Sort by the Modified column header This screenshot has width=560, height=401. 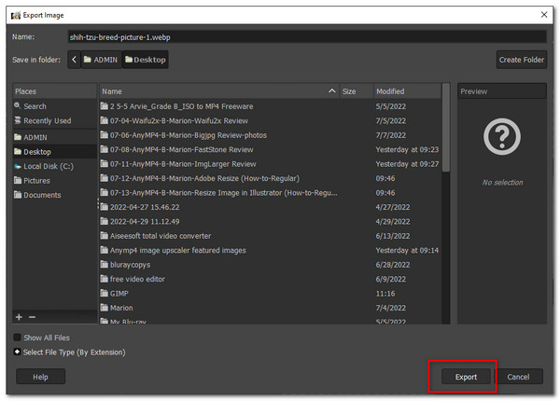click(x=406, y=91)
